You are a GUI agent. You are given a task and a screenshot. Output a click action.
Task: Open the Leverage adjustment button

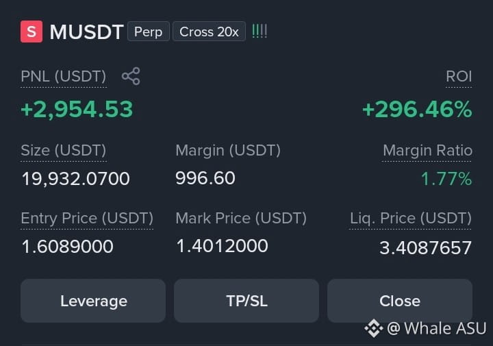tap(93, 301)
